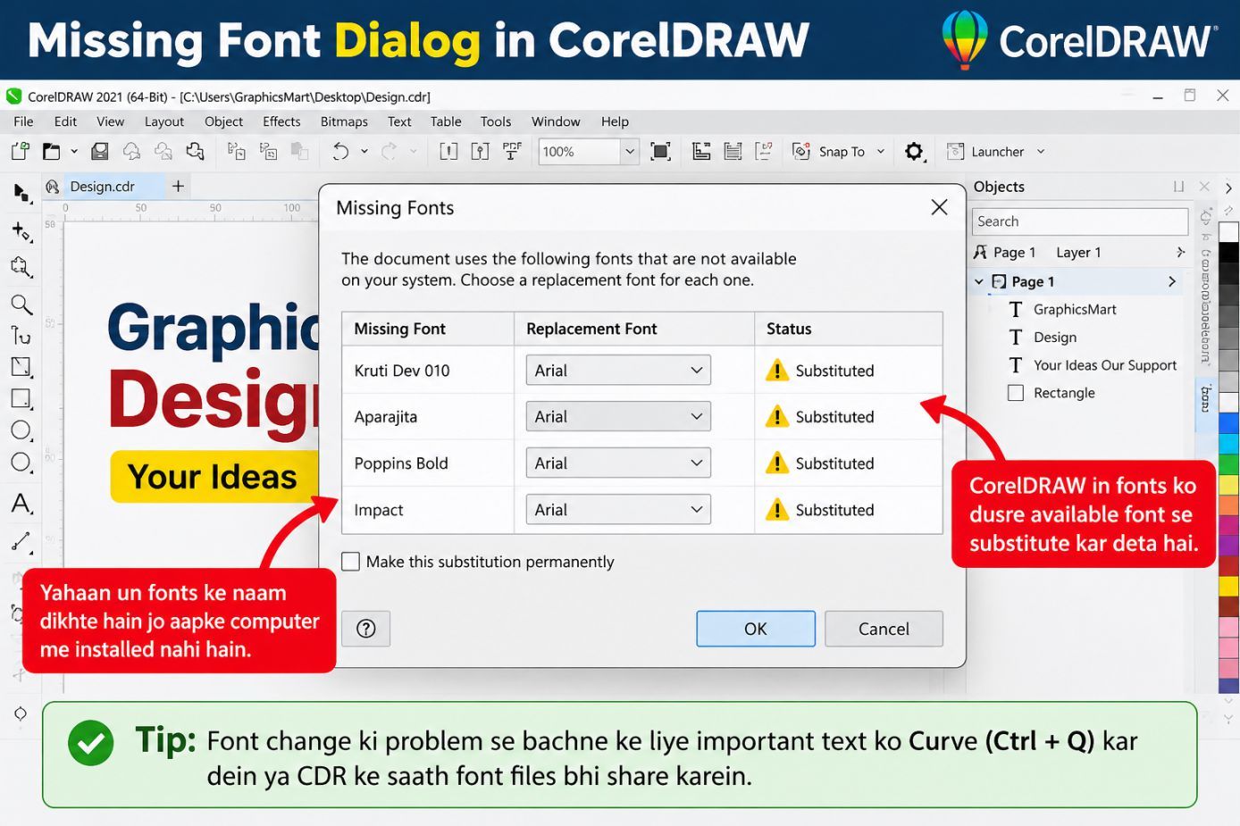Viewport: 1240px width, 826px height.
Task: Open replacement font dropdown for Impact
Action: (x=618, y=510)
